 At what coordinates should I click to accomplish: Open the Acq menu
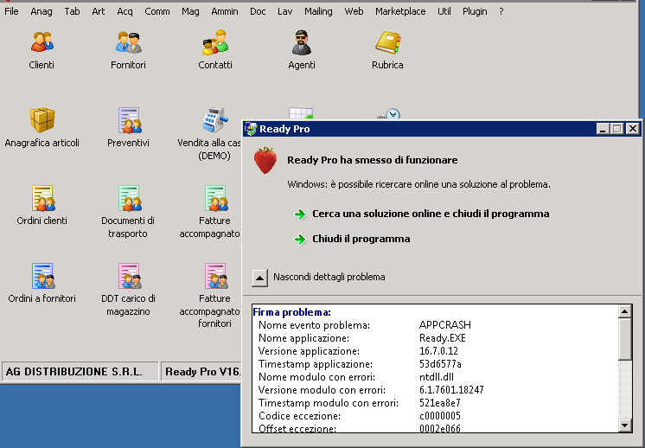pos(125,11)
